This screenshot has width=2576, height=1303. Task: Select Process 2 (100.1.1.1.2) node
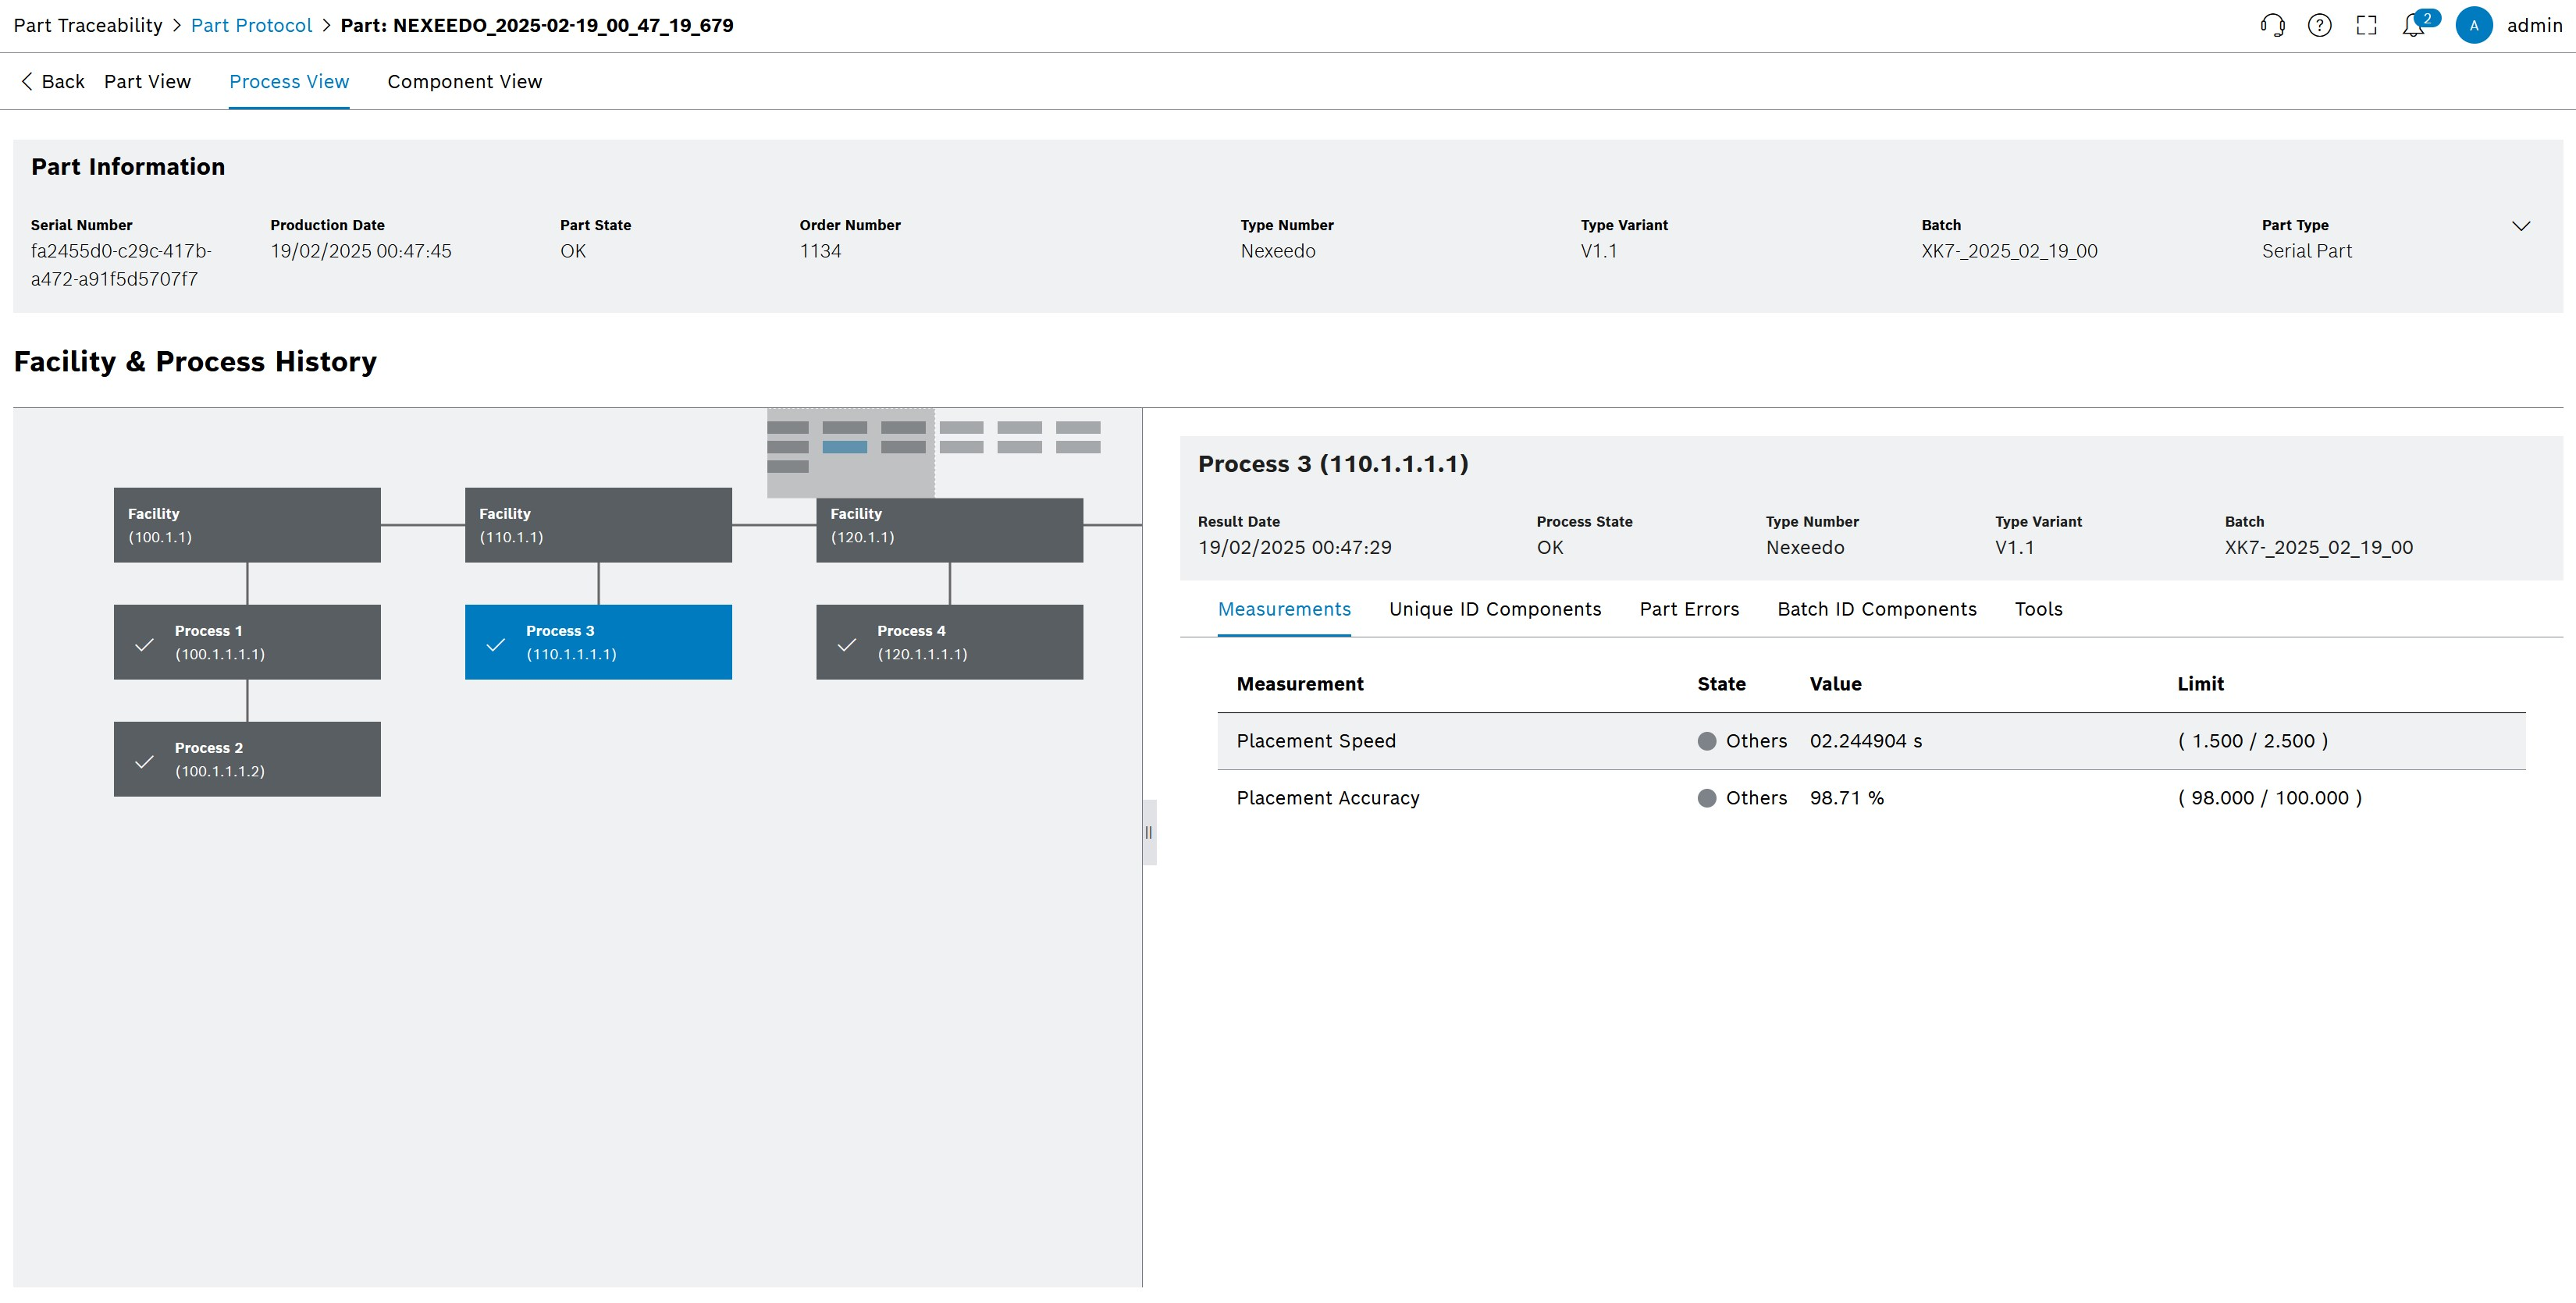[247, 758]
